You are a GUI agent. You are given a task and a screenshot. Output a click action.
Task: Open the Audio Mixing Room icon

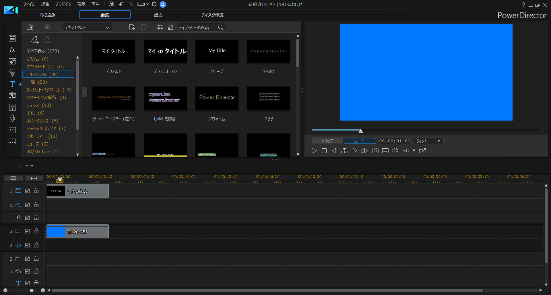[12, 107]
